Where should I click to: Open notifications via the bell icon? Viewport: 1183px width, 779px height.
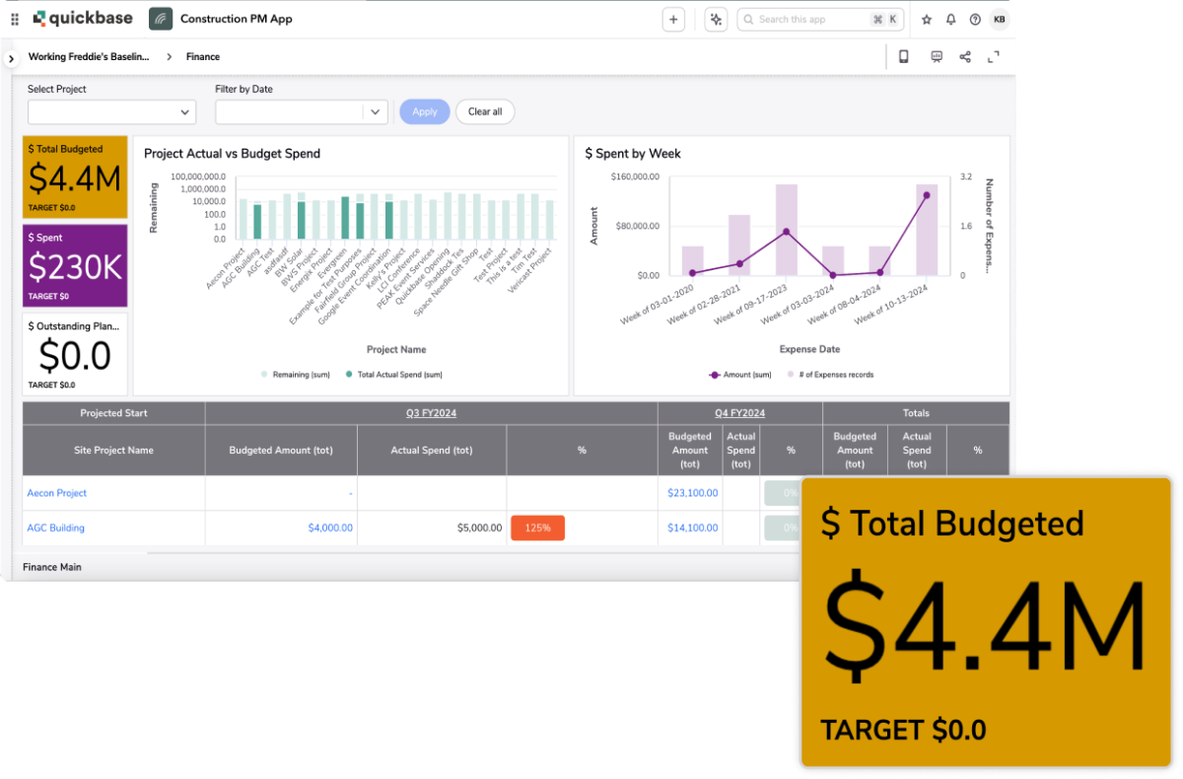(x=950, y=19)
